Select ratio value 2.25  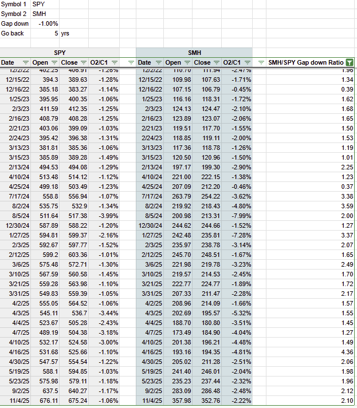pos(310,167)
